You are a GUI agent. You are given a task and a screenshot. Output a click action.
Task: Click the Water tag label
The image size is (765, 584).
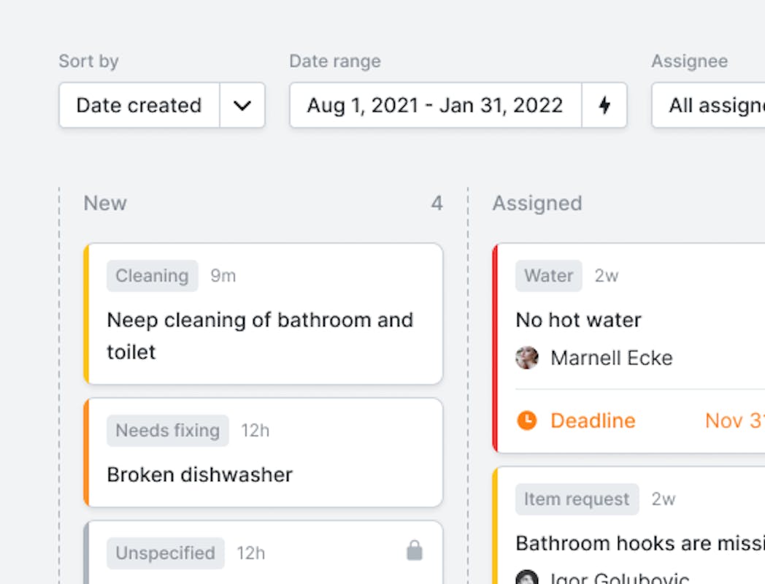(548, 276)
